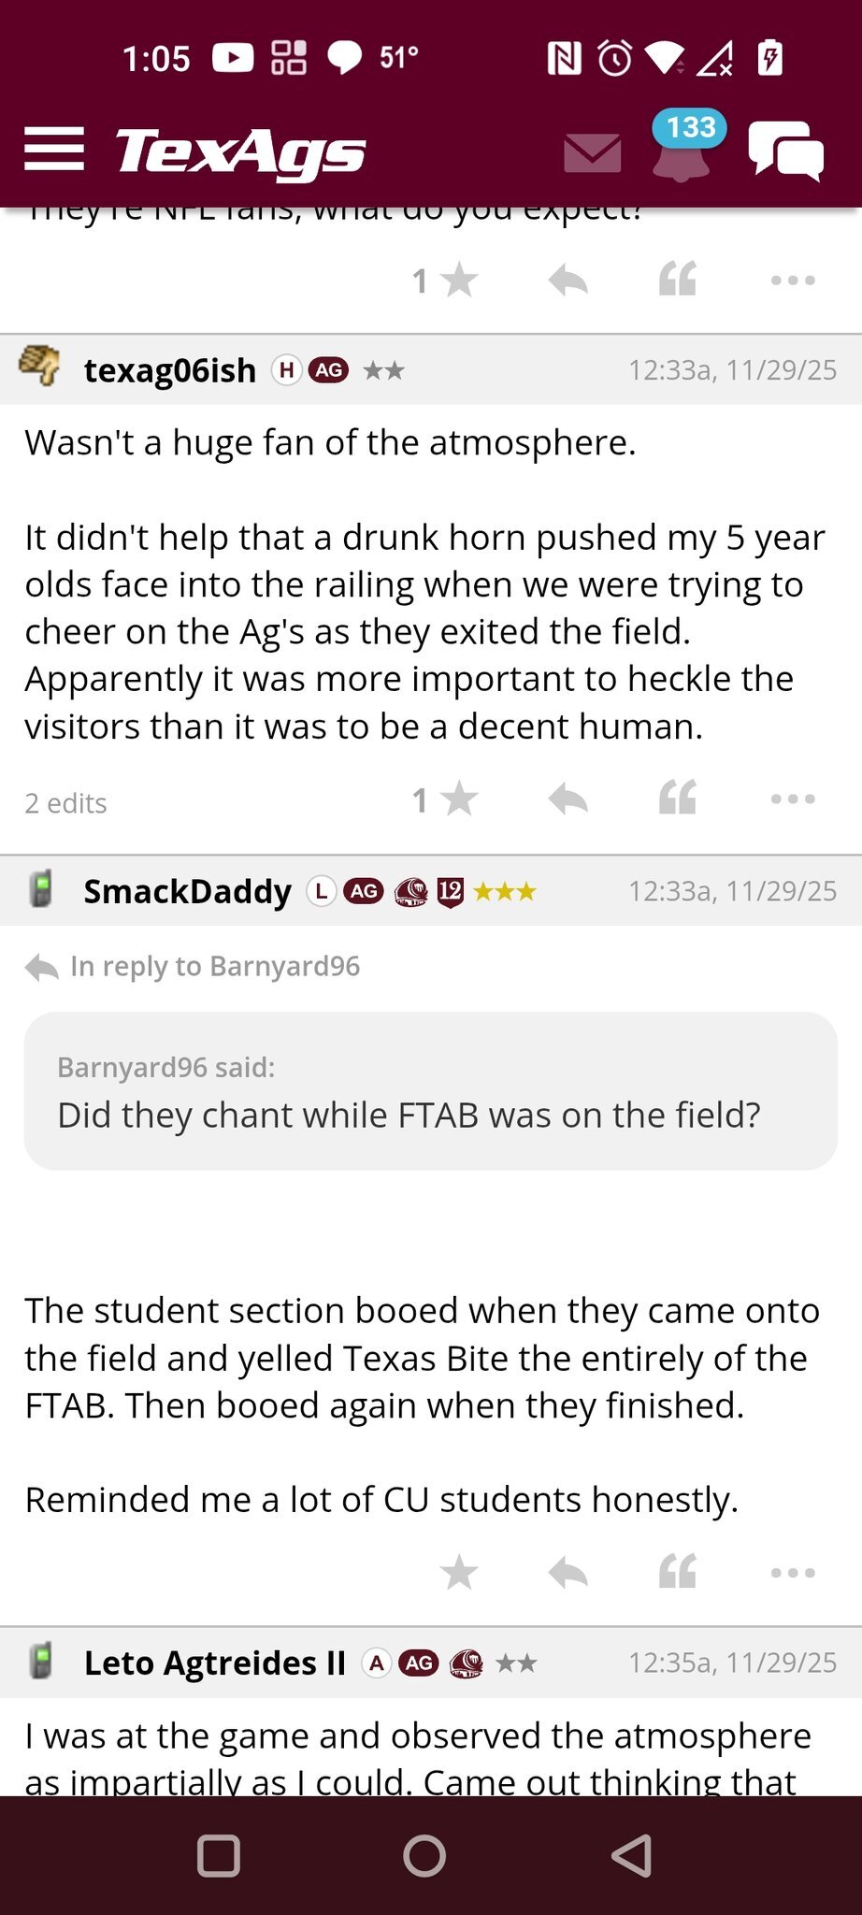
Task: Reply to texag06ish's post
Action: coord(567,799)
